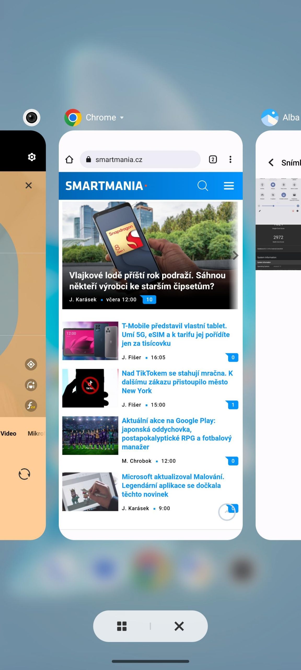Tap the scroll-to-top circle button
This screenshot has height=670, width=301.
[x=227, y=512]
